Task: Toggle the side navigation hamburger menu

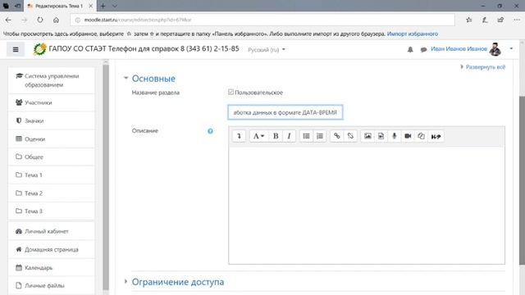Action: click(16, 49)
